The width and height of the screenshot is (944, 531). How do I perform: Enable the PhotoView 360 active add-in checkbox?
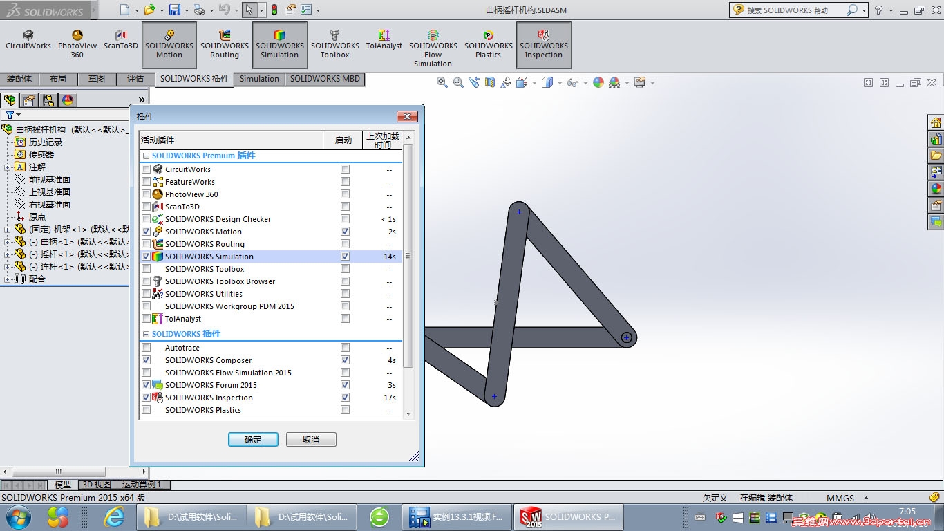(146, 194)
